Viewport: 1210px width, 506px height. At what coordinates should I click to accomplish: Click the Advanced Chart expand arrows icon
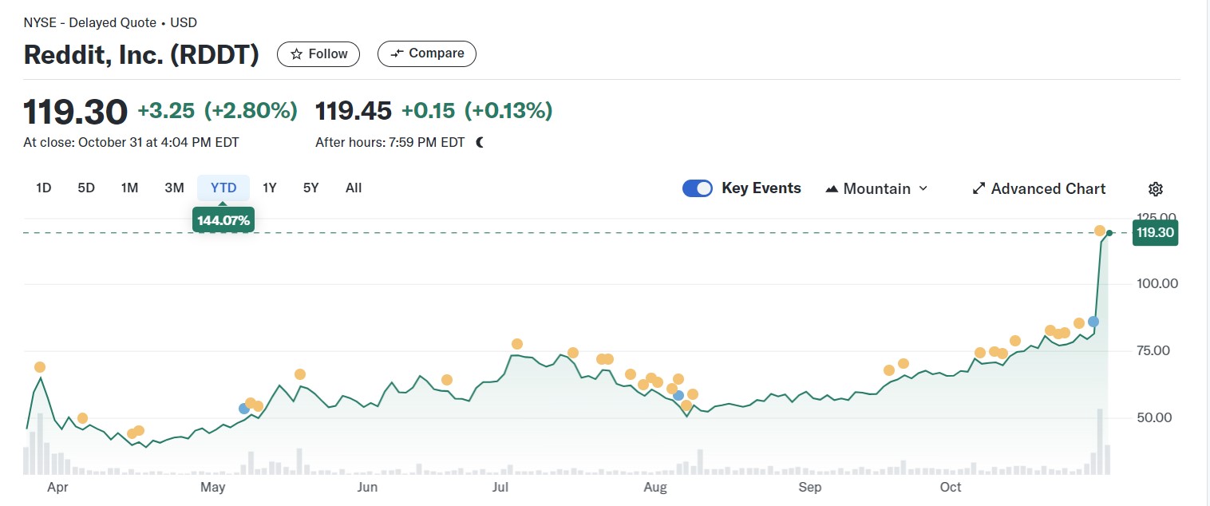click(x=979, y=189)
